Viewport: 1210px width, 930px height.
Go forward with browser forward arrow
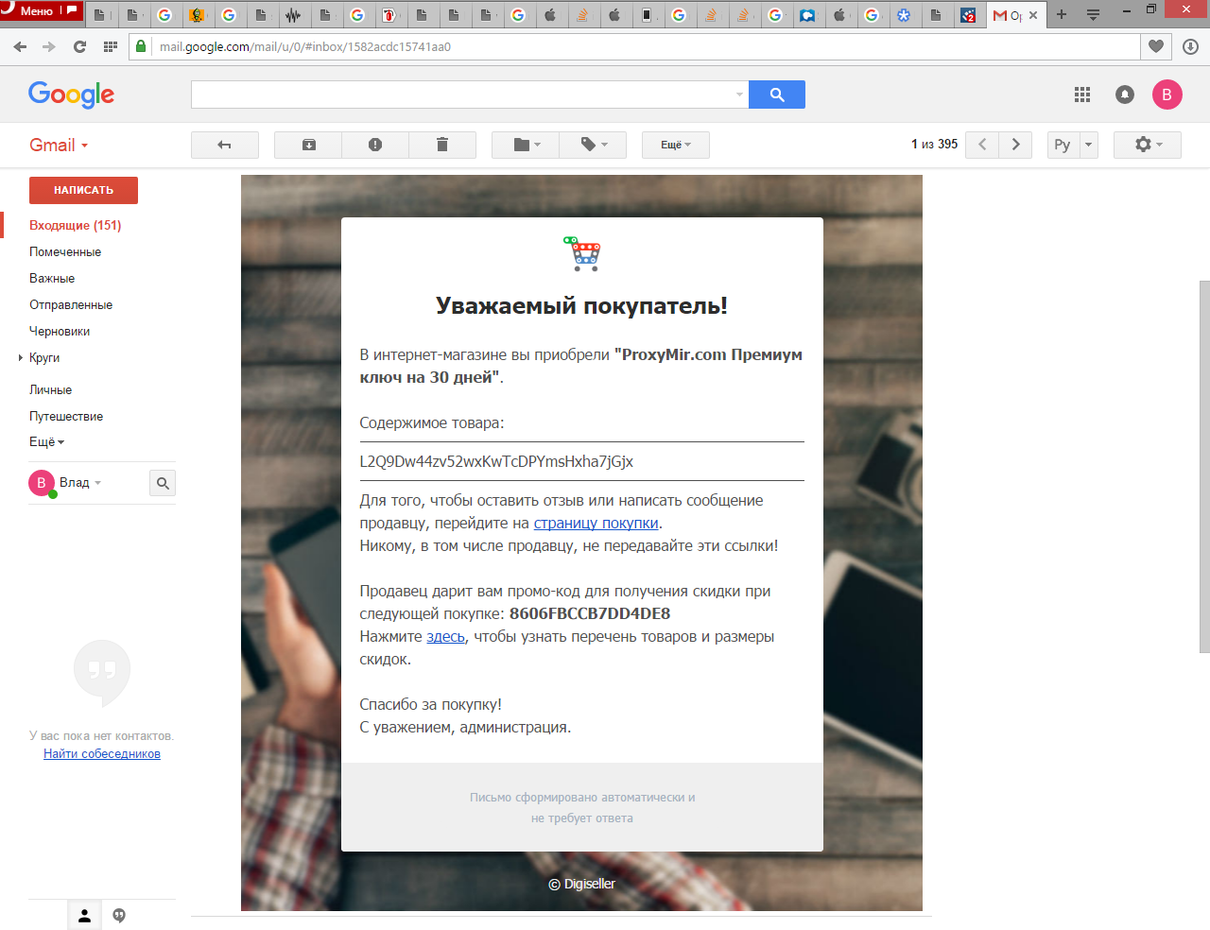click(x=49, y=46)
